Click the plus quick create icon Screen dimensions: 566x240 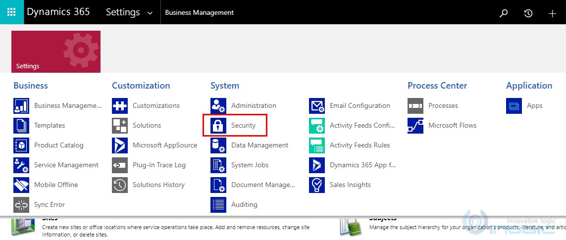tap(552, 13)
